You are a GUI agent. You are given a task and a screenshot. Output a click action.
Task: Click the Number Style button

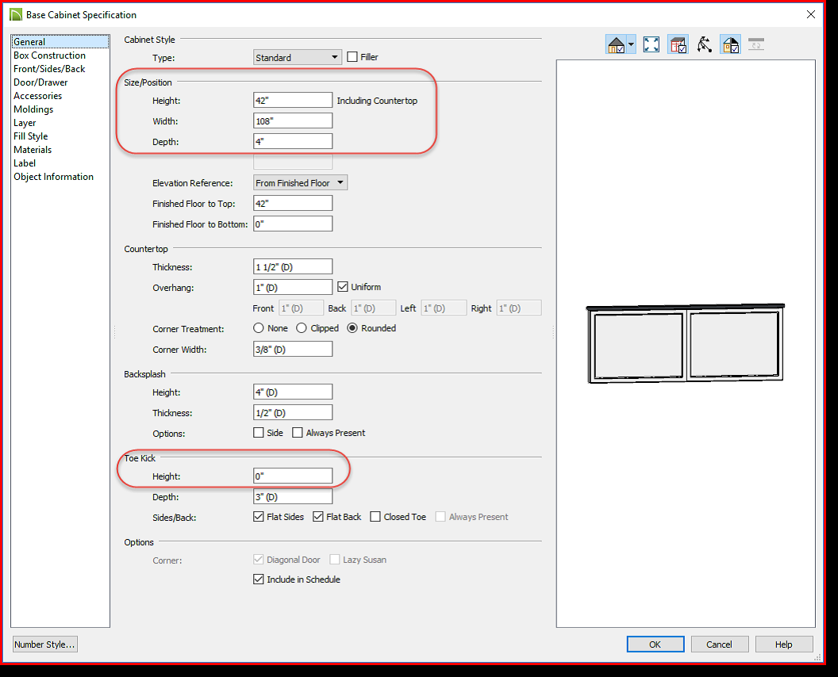(x=44, y=644)
